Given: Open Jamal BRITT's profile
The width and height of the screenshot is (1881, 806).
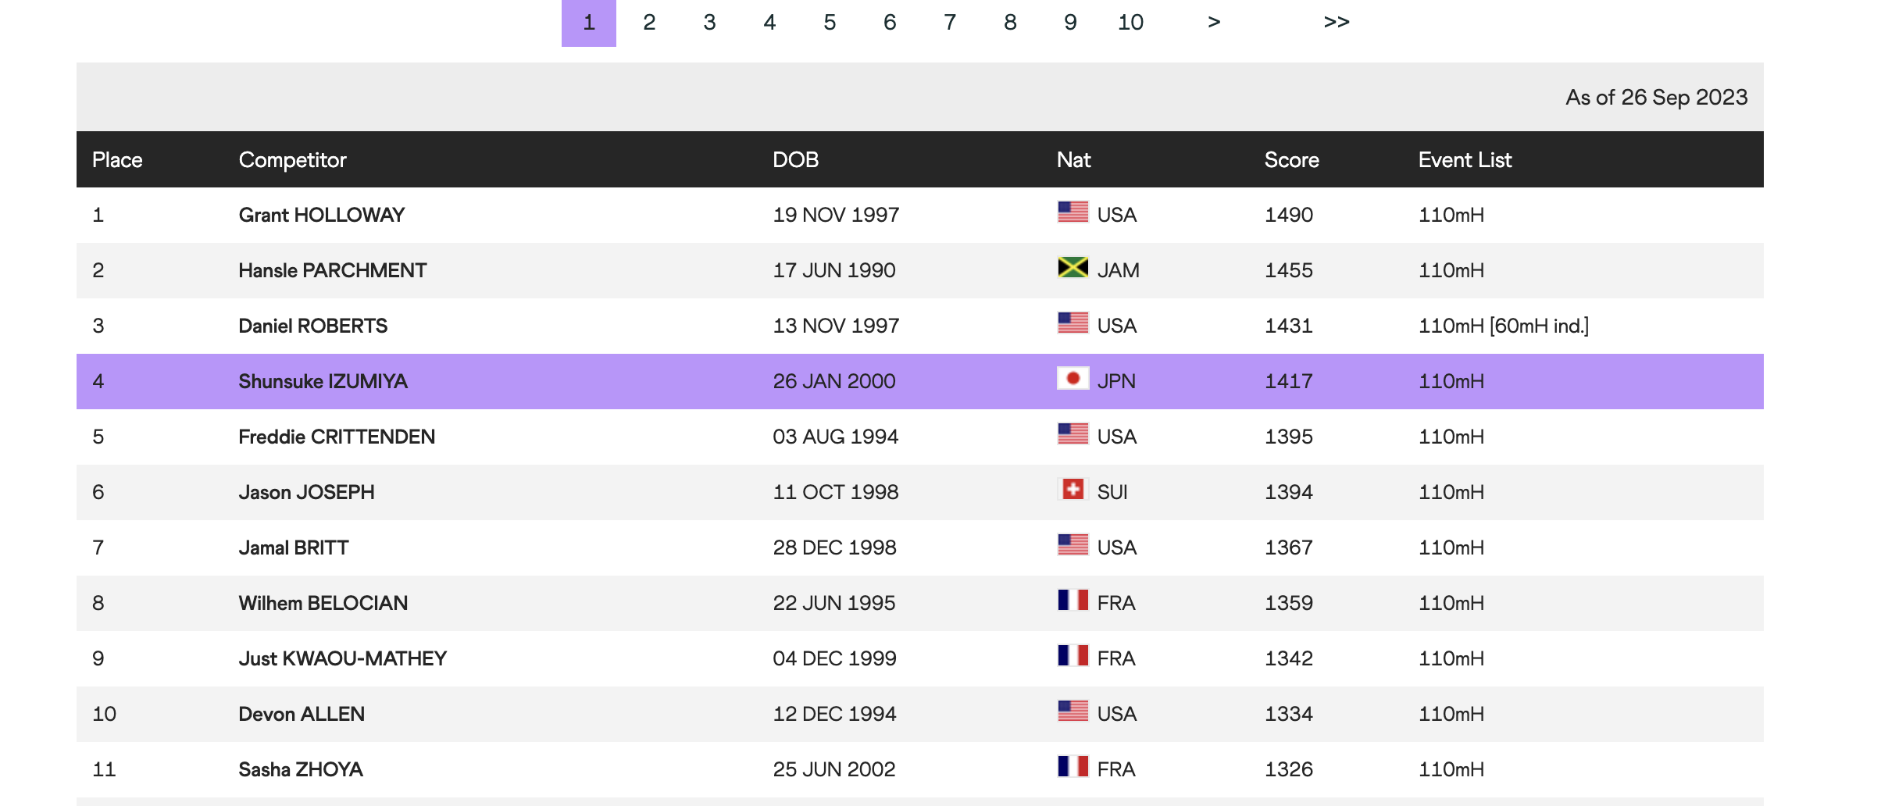Looking at the screenshot, I should coord(294,547).
